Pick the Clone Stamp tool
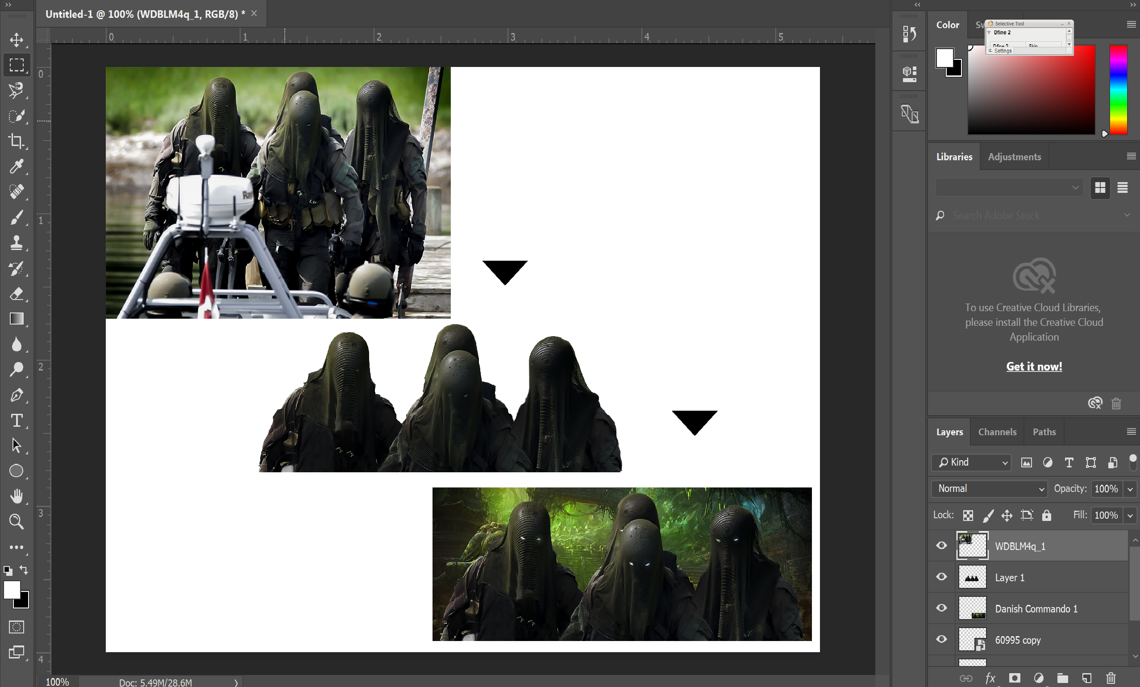Image resolution: width=1140 pixels, height=687 pixels. coord(17,243)
